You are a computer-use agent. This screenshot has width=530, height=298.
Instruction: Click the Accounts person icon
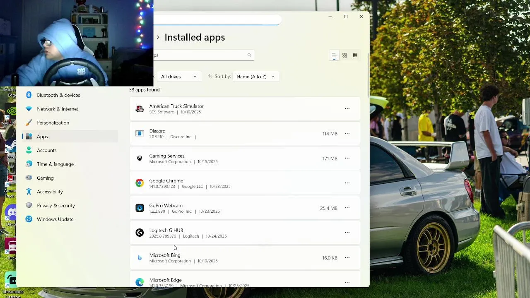[x=29, y=150]
